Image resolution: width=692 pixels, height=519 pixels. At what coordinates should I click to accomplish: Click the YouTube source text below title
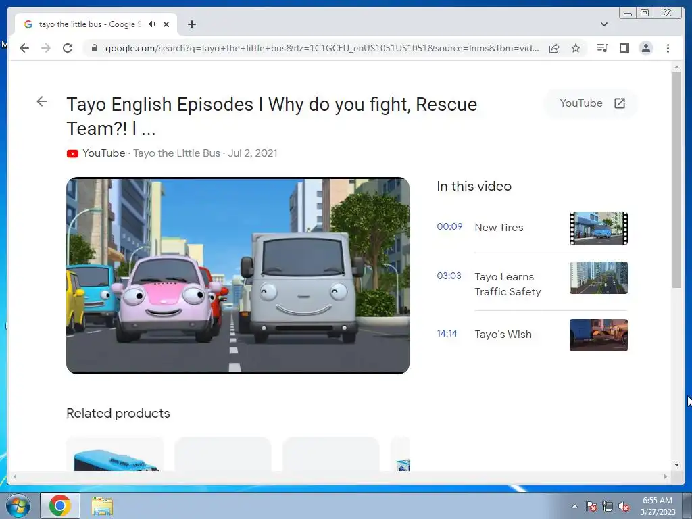coord(103,153)
